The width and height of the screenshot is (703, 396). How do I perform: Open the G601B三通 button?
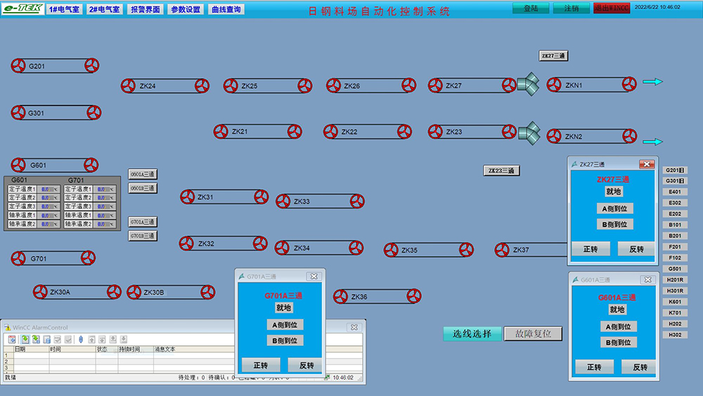pyautogui.click(x=143, y=188)
